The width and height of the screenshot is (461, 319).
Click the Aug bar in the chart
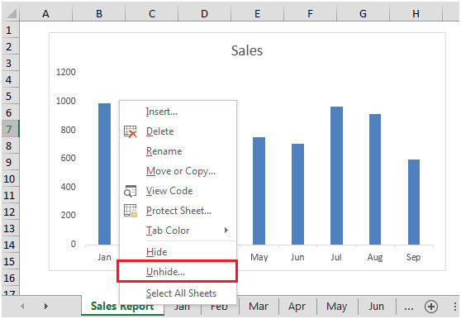point(375,179)
